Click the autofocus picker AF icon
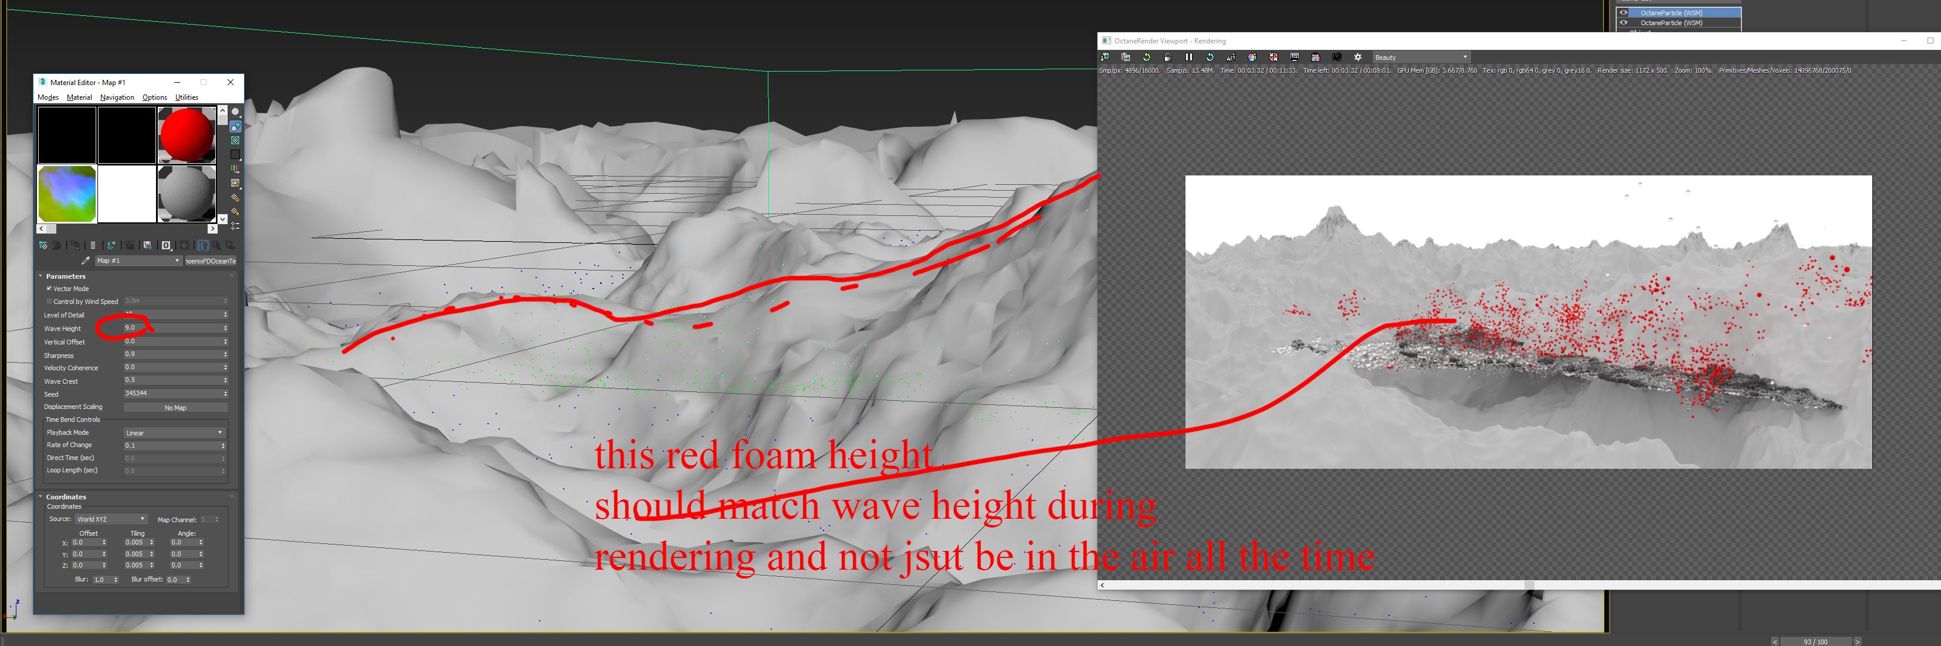The height and width of the screenshot is (646, 1941). (x=1231, y=58)
